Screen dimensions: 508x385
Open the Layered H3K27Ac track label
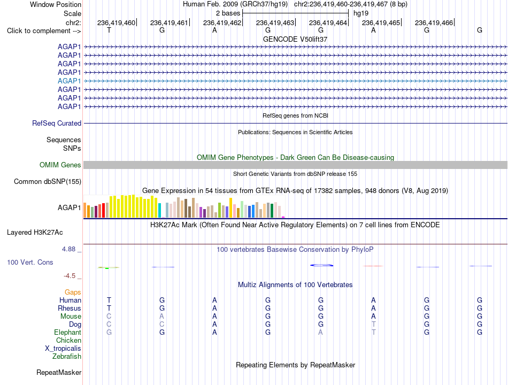point(35,233)
